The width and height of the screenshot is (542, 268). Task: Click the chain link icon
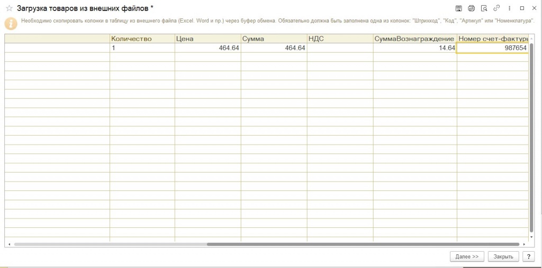[x=496, y=8]
